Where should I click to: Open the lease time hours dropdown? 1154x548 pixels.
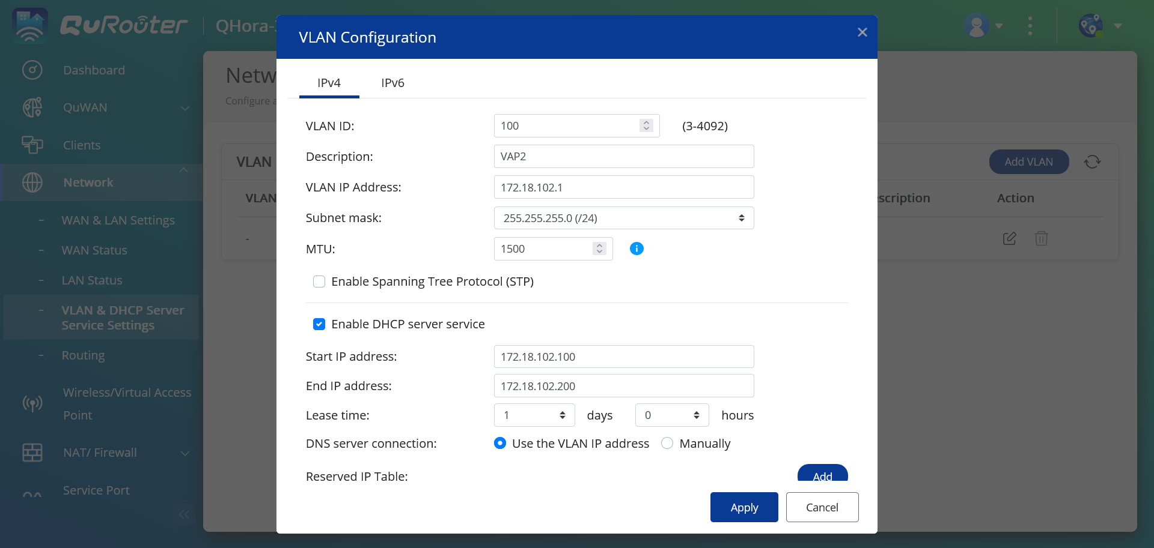coord(671,415)
